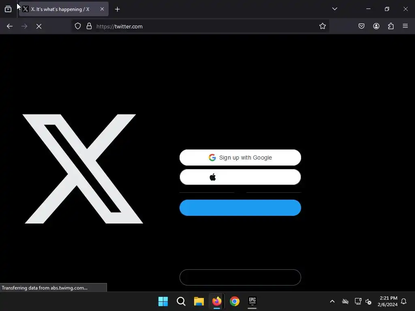This screenshot has width=415, height=311.
Task: Restore down the Firefox window
Action: click(387, 9)
